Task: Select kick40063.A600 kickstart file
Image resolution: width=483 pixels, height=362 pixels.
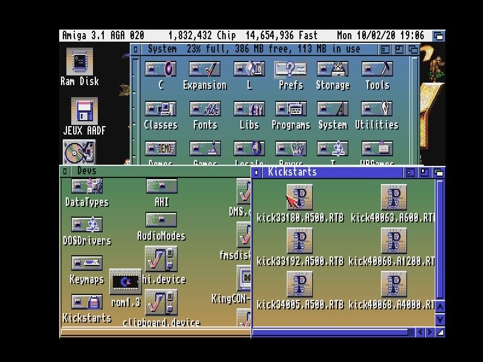Action: pyautogui.click(x=394, y=197)
